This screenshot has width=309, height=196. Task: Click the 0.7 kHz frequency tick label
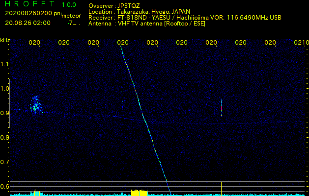tap(5, 162)
